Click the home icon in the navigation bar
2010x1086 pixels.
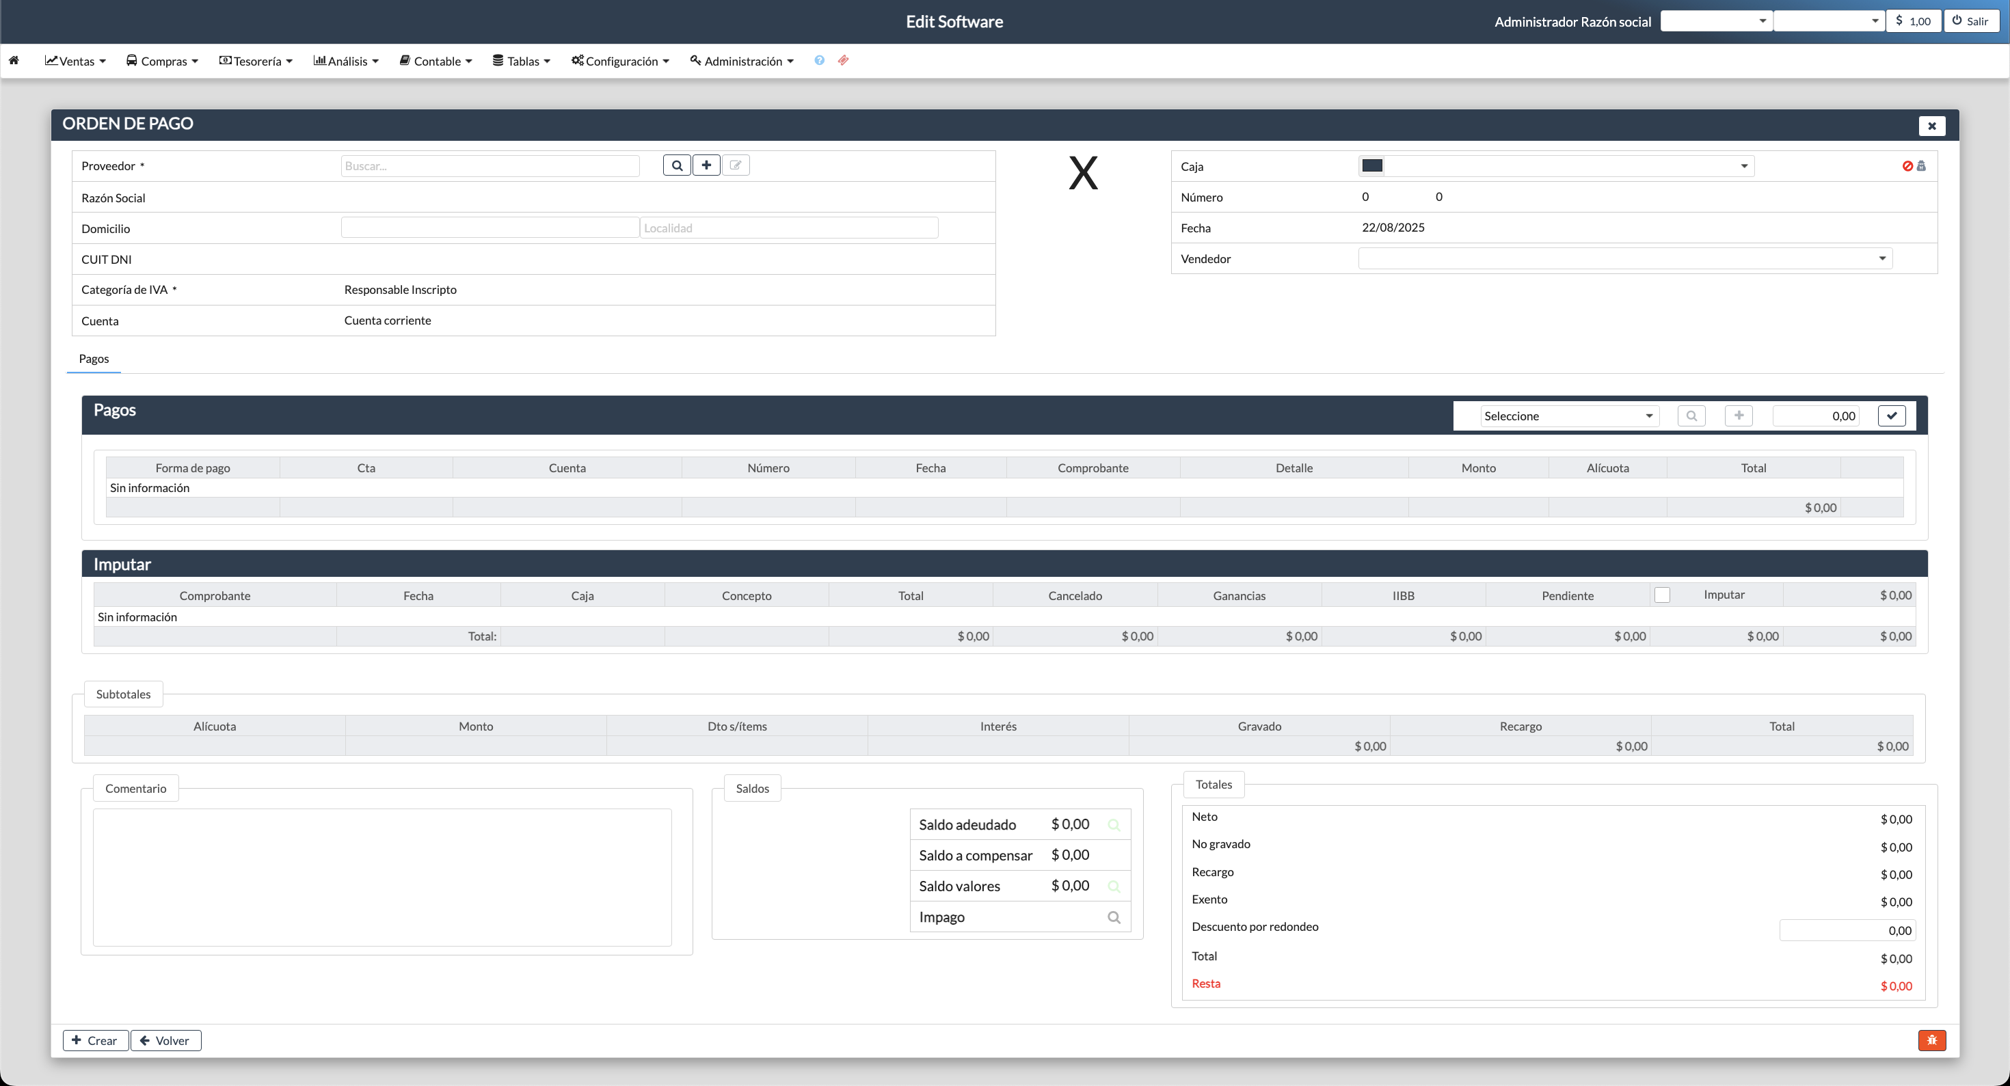click(x=14, y=60)
